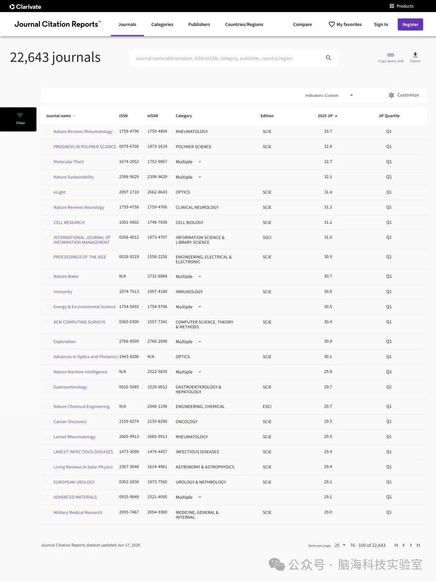Open the Countries/Regions tab
Image resolution: width=436 pixels, height=582 pixels.
[244, 24]
